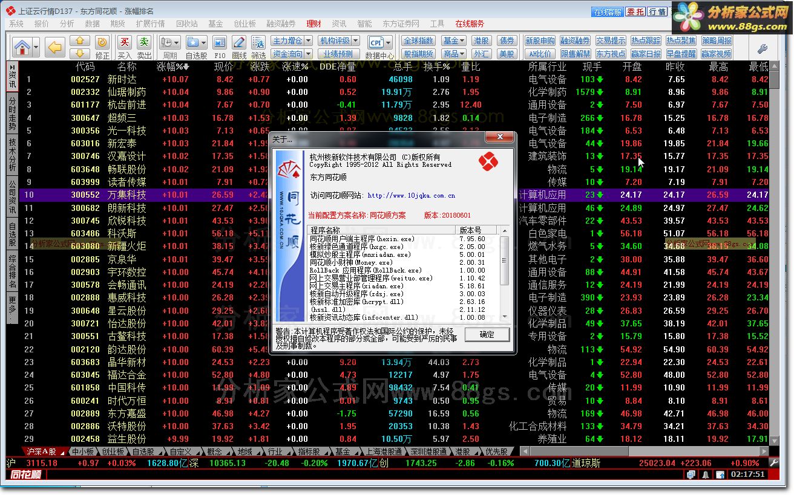The width and height of the screenshot is (794, 495).
Task: Click the F10 company info icon
Action: pos(220,47)
